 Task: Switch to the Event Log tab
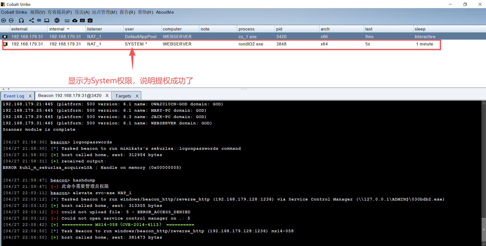click(x=14, y=96)
